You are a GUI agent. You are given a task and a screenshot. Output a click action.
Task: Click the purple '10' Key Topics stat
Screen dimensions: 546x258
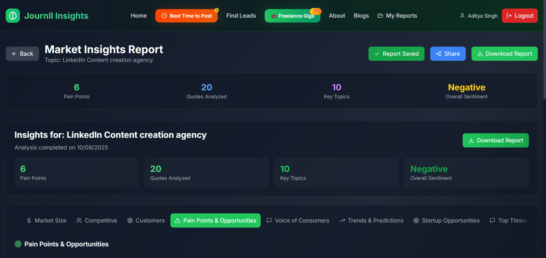[337, 87]
